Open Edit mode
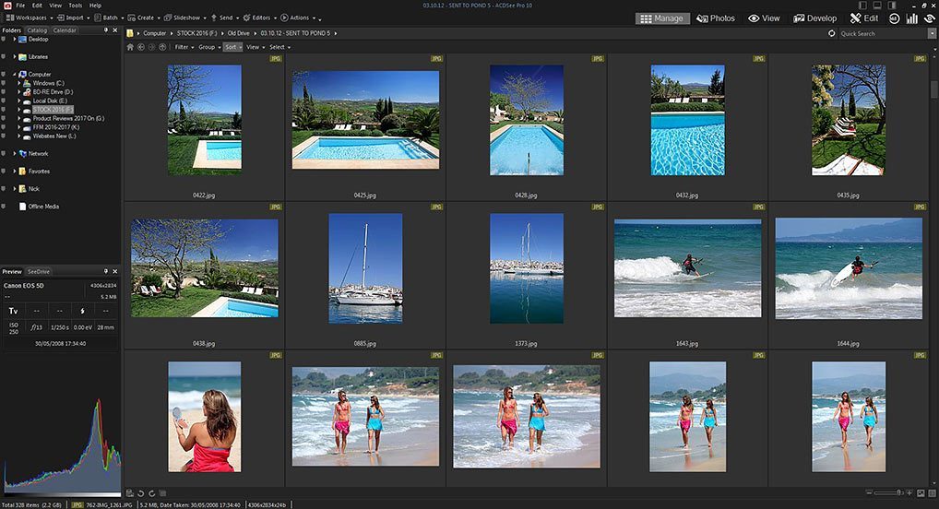Image resolution: width=939 pixels, height=509 pixels. [864, 18]
